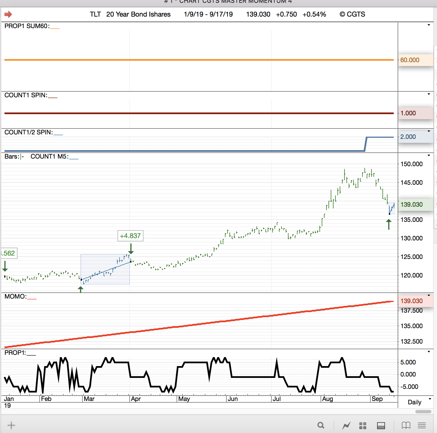Click the shaded March trade region

point(105,269)
